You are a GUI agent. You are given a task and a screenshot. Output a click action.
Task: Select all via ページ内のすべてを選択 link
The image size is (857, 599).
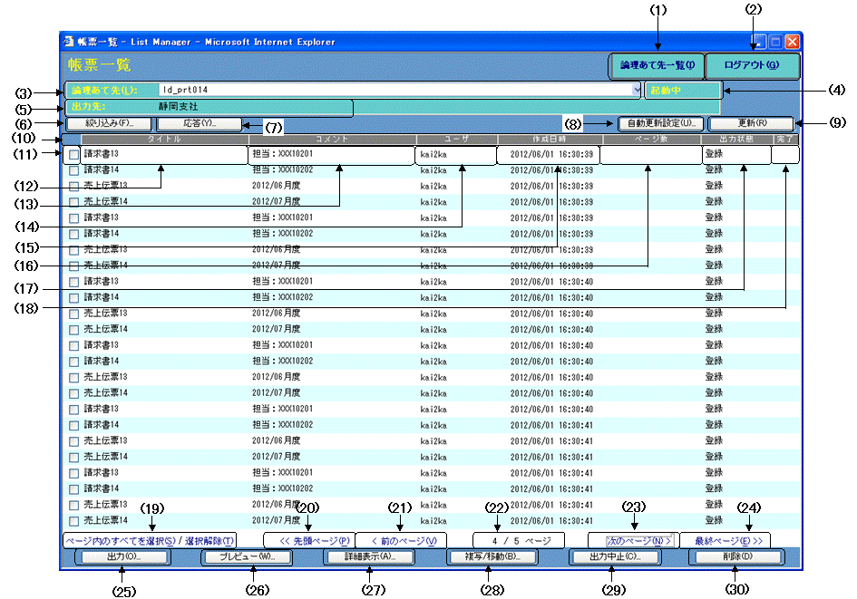pyautogui.click(x=122, y=540)
